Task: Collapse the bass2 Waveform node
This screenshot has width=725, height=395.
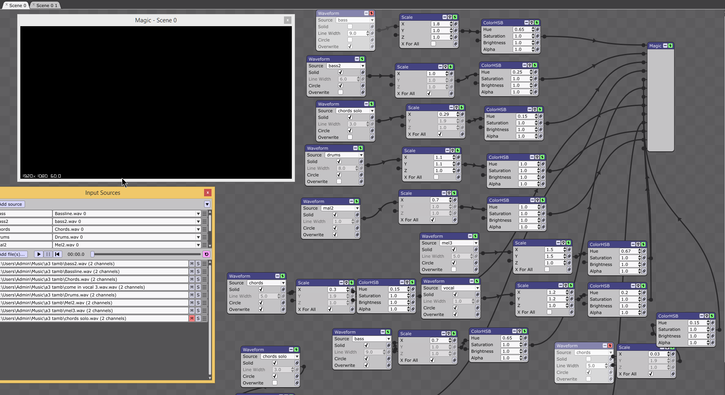Action: [357, 59]
